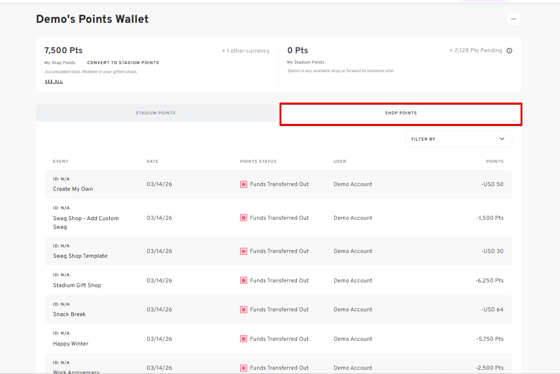Click status icon in Happy Winter row
Image resolution: width=560 pixels, height=374 pixels.
[x=243, y=339]
